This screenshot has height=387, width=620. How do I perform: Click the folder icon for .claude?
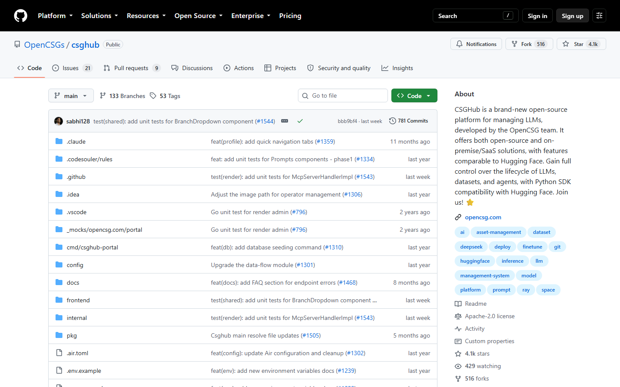pos(59,141)
